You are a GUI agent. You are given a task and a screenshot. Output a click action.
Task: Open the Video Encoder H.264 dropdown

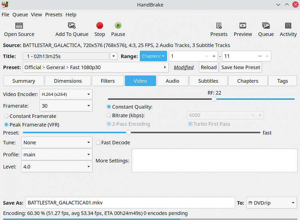point(66,94)
